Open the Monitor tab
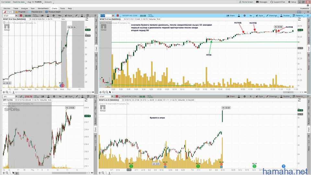 [7, 8]
